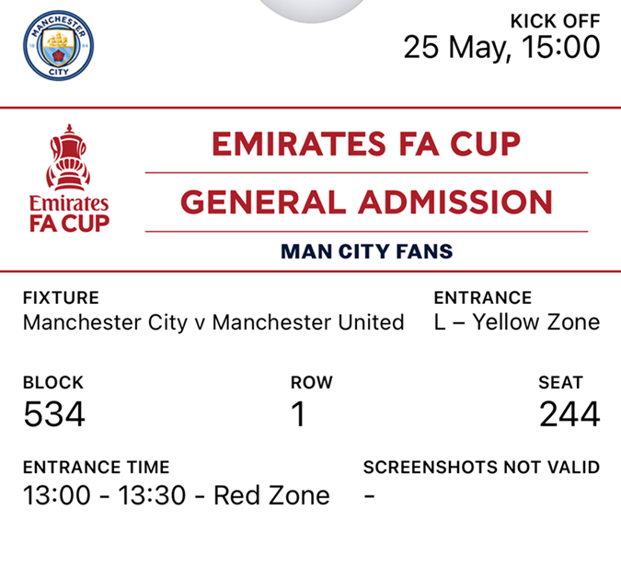The width and height of the screenshot is (621, 568).
Task: Select the 25 May, 15:00 kick-off time
Action: point(501,47)
